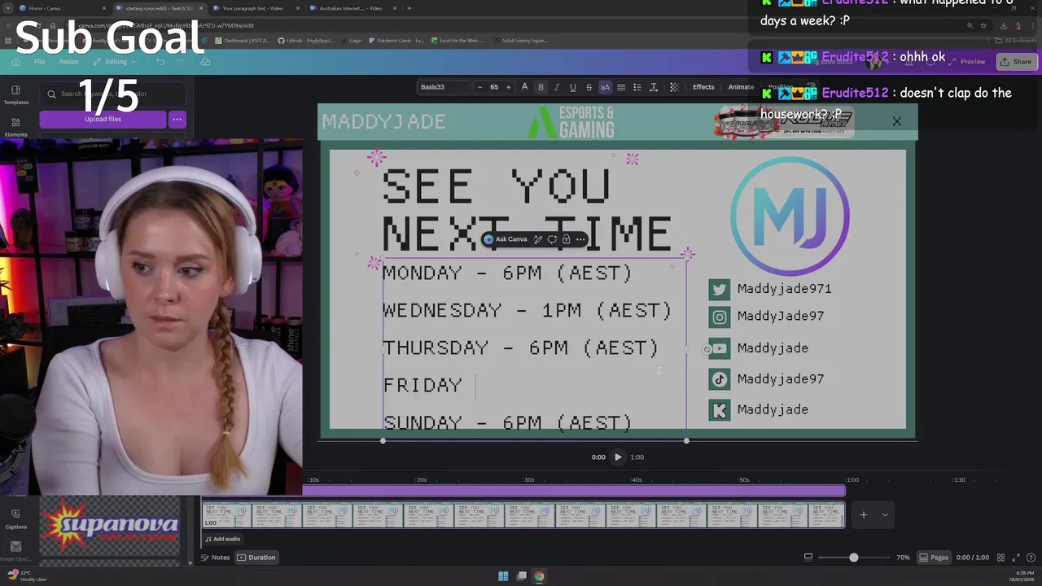Open Excel for the Web bookmark
1042x586 pixels.
[x=458, y=41]
